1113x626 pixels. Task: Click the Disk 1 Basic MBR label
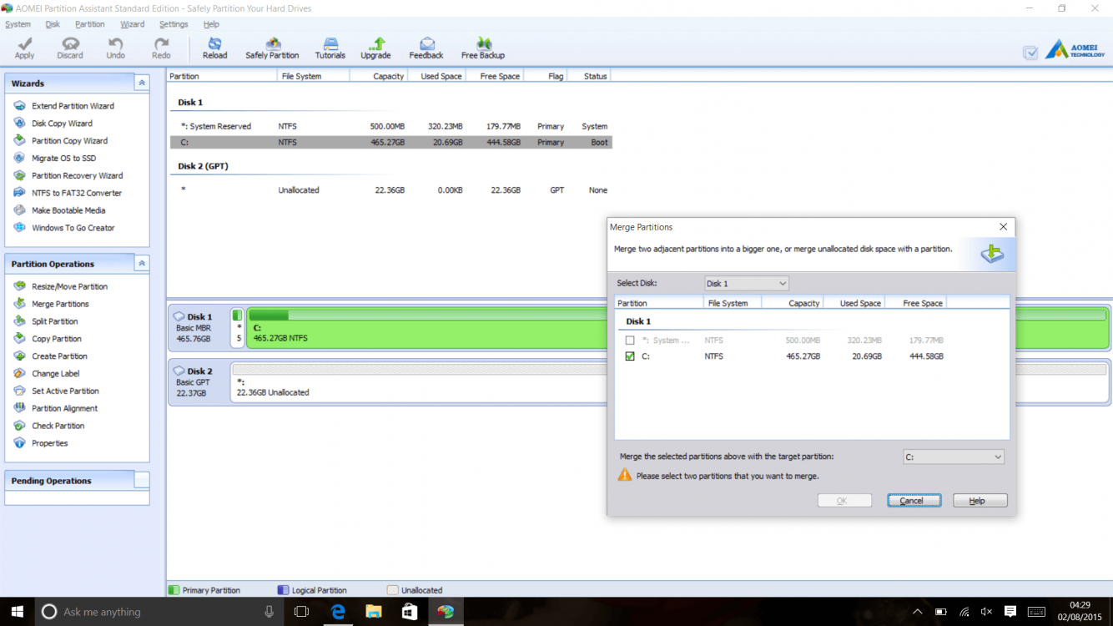[x=199, y=328]
